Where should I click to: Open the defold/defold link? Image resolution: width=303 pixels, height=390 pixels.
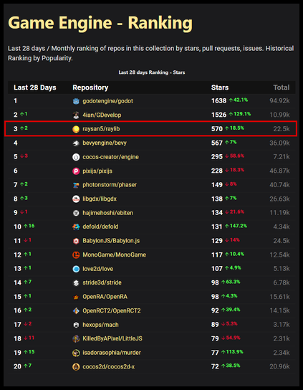(x=100, y=227)
